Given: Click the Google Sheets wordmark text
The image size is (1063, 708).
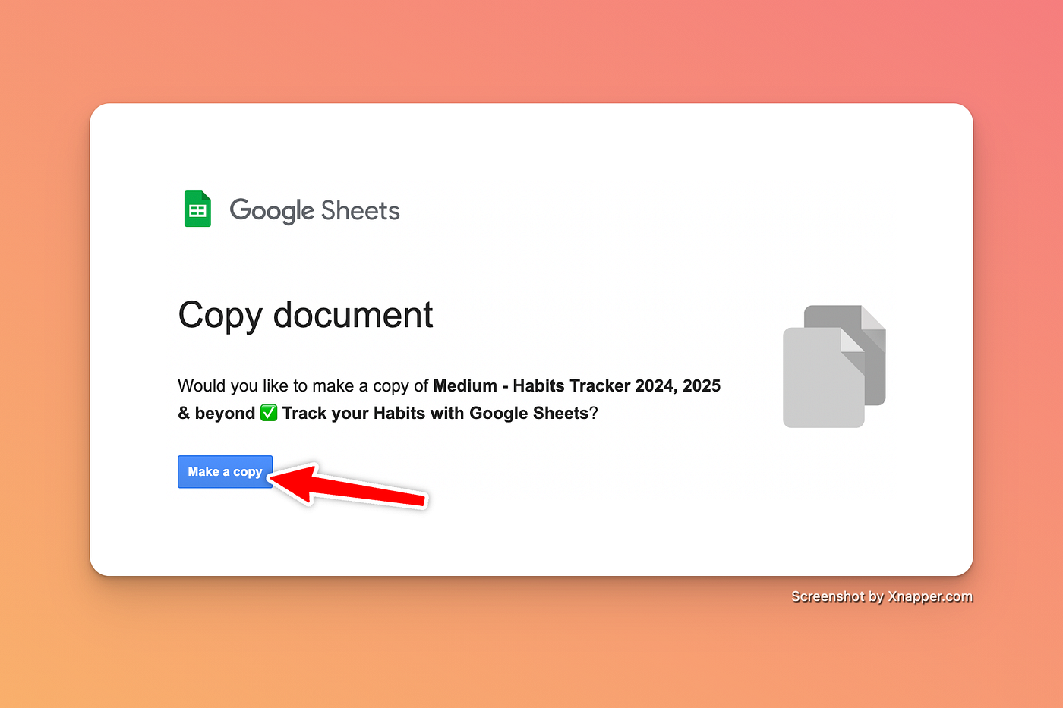Looking at the screenshot, I should tap(314, 211).
